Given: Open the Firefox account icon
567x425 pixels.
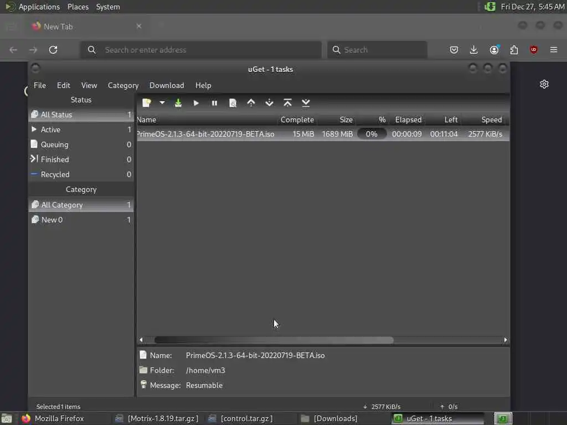Looking at the screenshot, I should click(x=494, y=49).
